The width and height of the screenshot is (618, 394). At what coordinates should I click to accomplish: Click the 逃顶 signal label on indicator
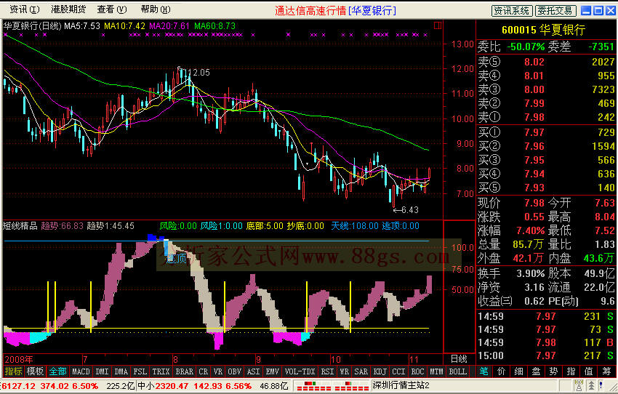pyautogui.click(x=176, y=259)
